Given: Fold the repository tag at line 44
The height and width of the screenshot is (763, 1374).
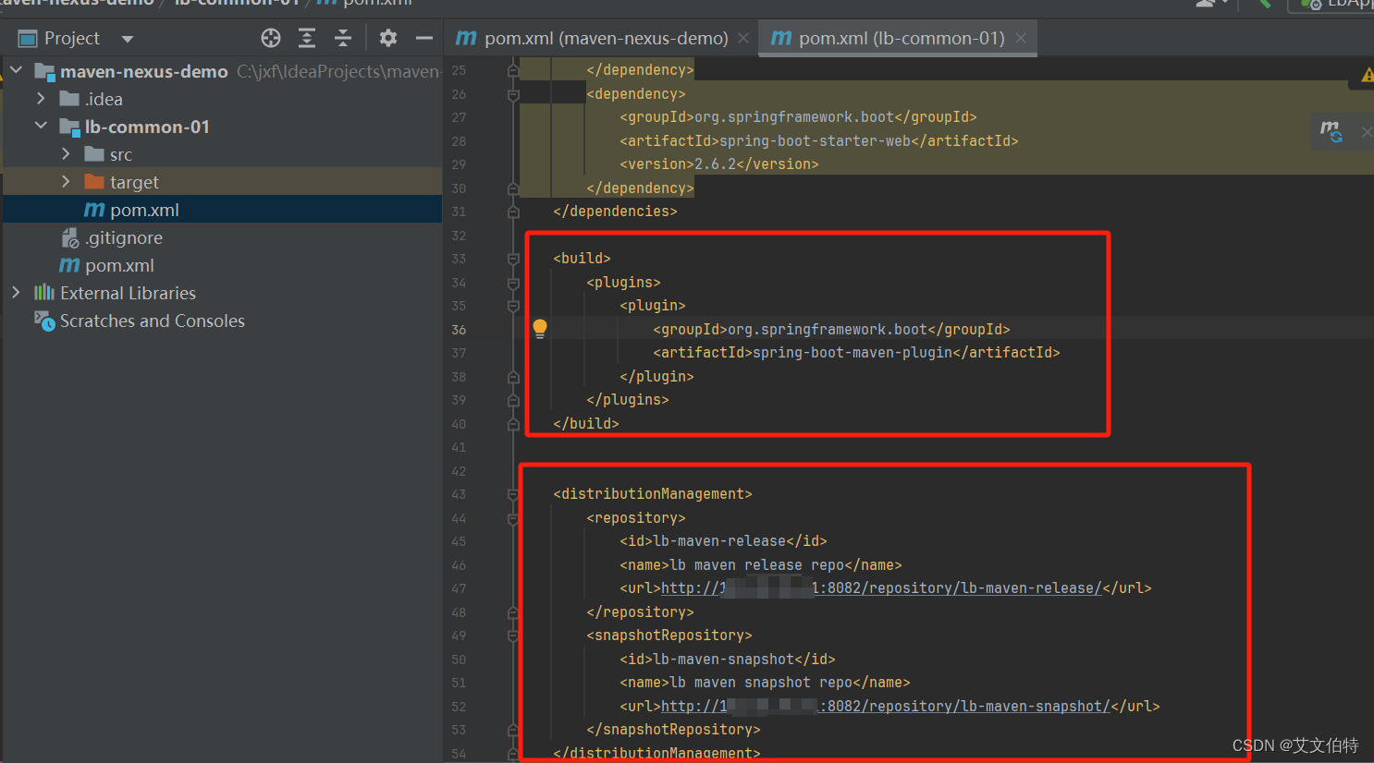Looking at the screenshot, I should click(x=513, y=518).
